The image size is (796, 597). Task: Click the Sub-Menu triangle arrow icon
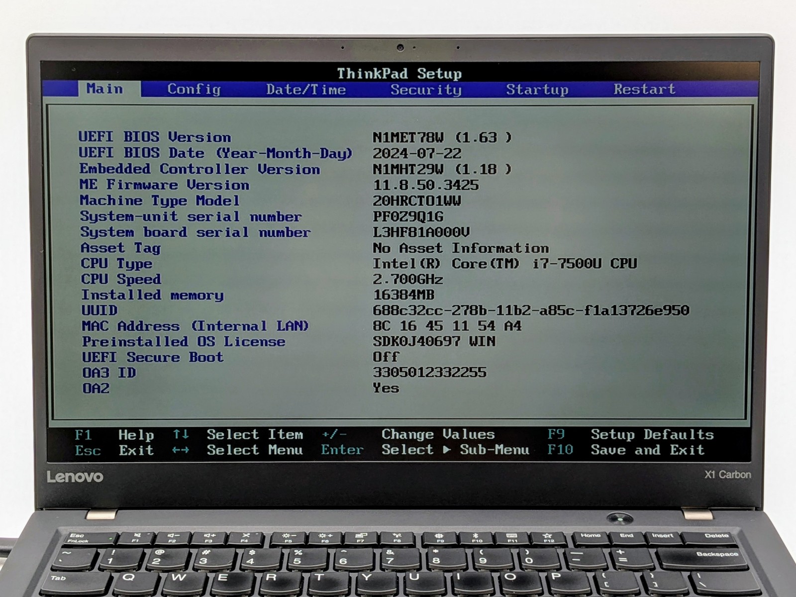(447, 450)
